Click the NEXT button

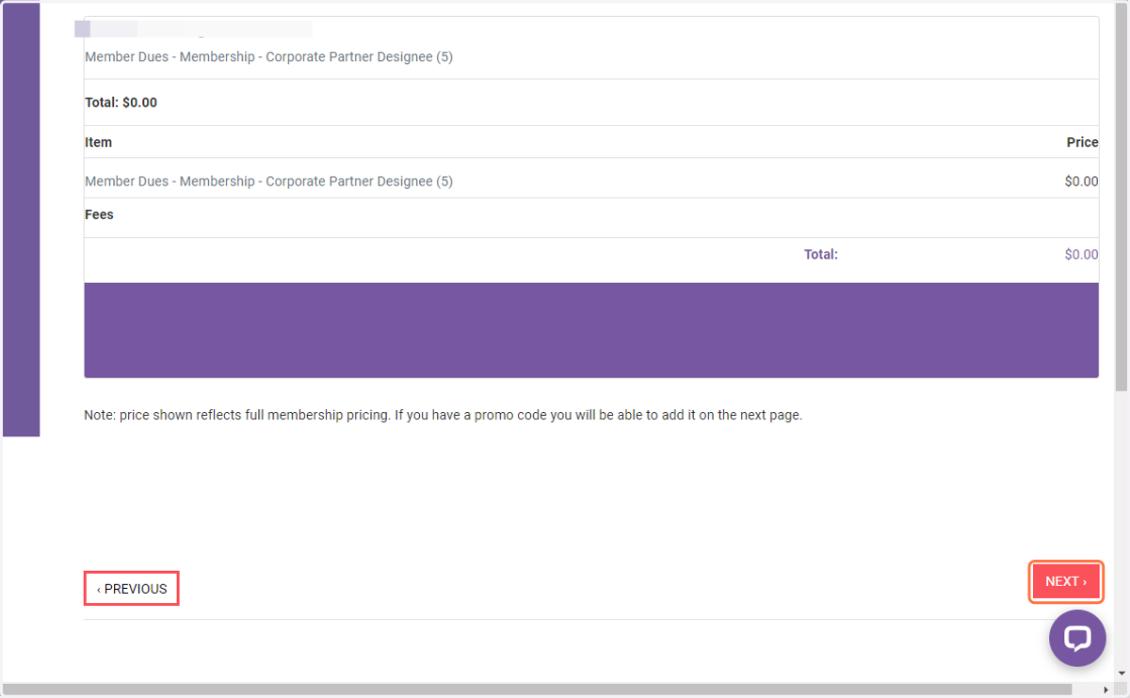(1066, 581)
